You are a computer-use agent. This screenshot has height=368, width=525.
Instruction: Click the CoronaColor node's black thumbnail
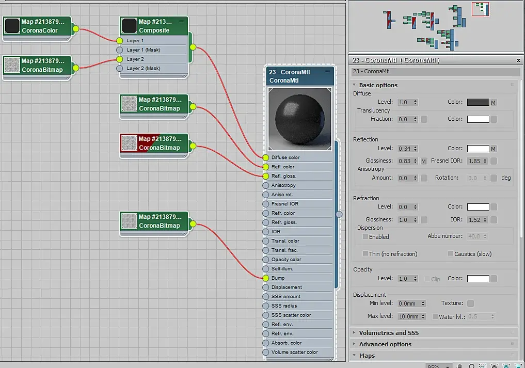[x=12, y=26]
